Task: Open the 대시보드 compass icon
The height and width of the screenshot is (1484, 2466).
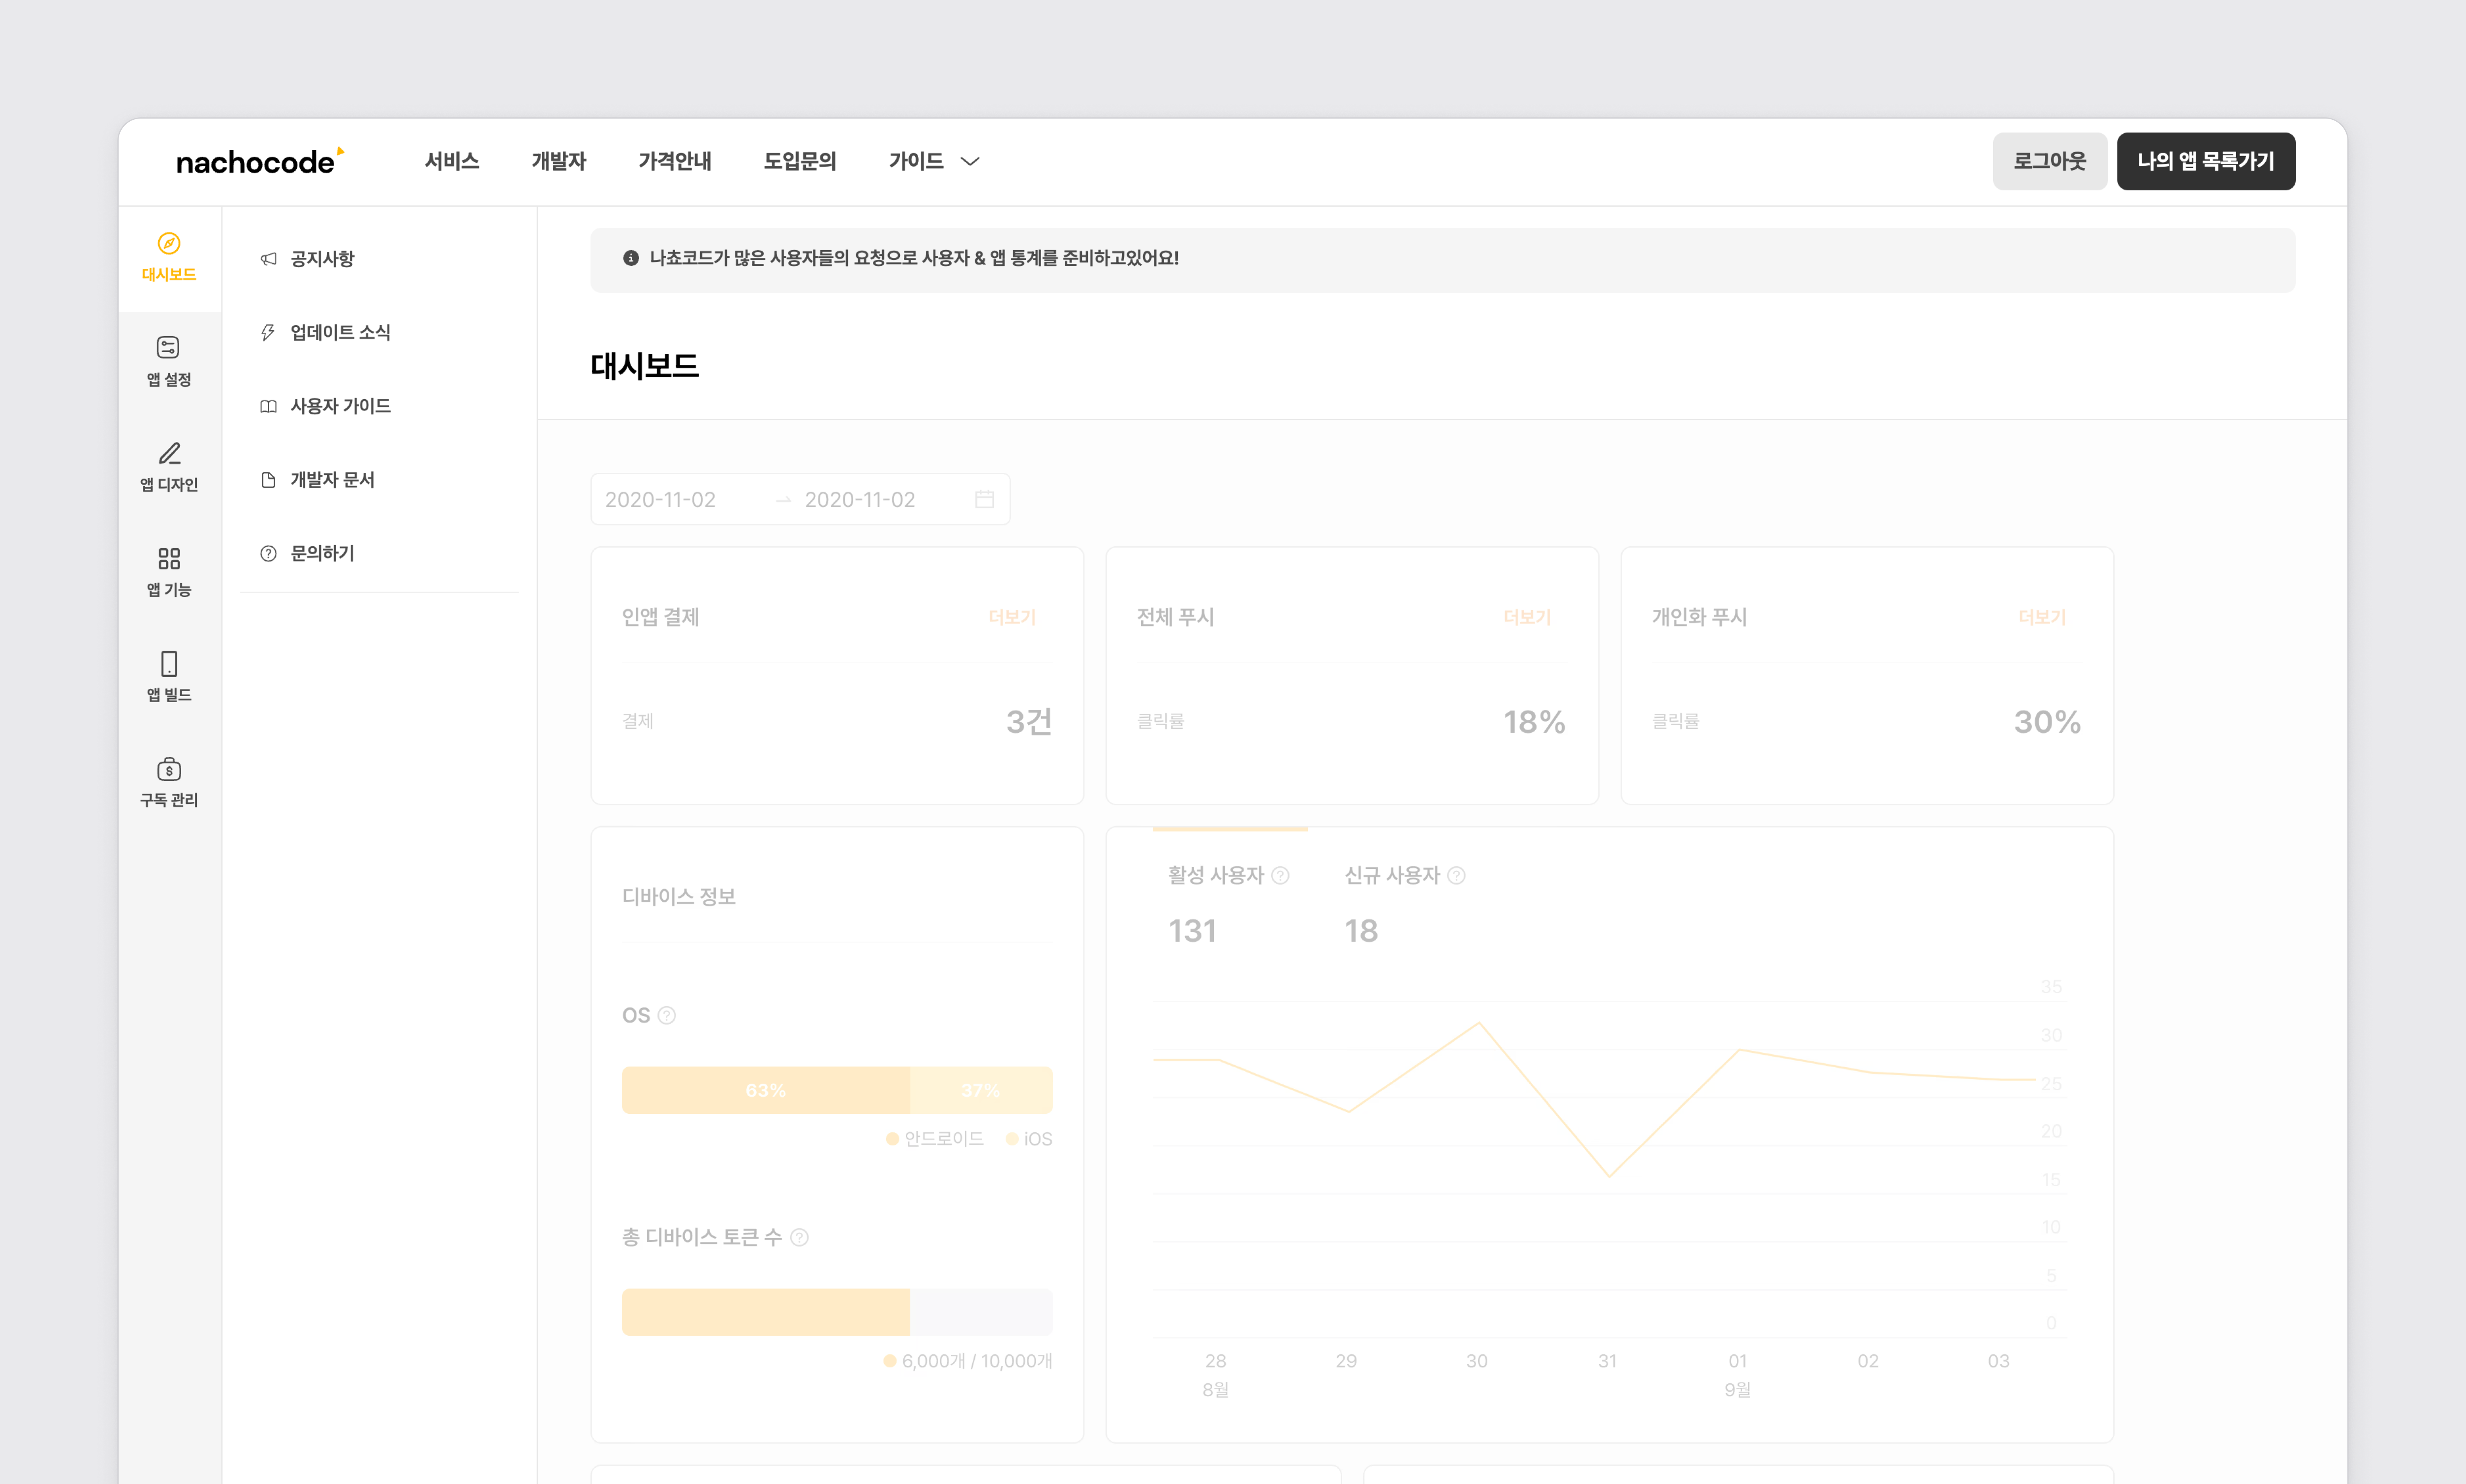Action: (x=169, y=244)
